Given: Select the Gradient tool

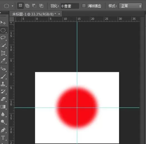Looking at the screenshot, I should [3, 107].
